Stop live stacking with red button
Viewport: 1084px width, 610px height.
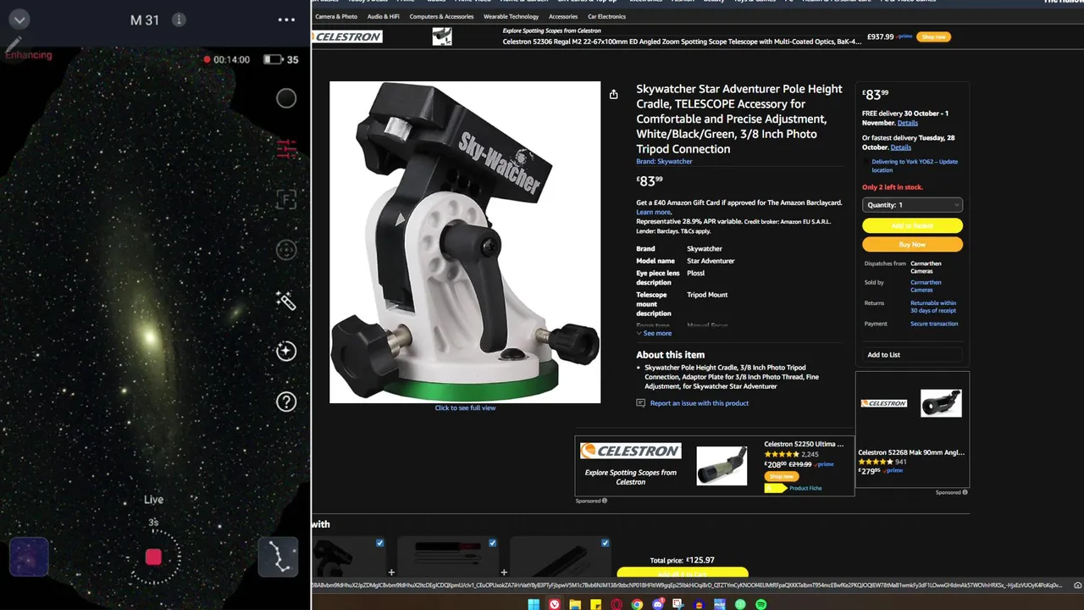(x=153, y=557)
